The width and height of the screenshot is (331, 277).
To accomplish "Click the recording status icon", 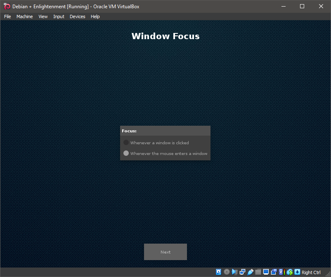I will pyautogui.click(x=274, y=272).
